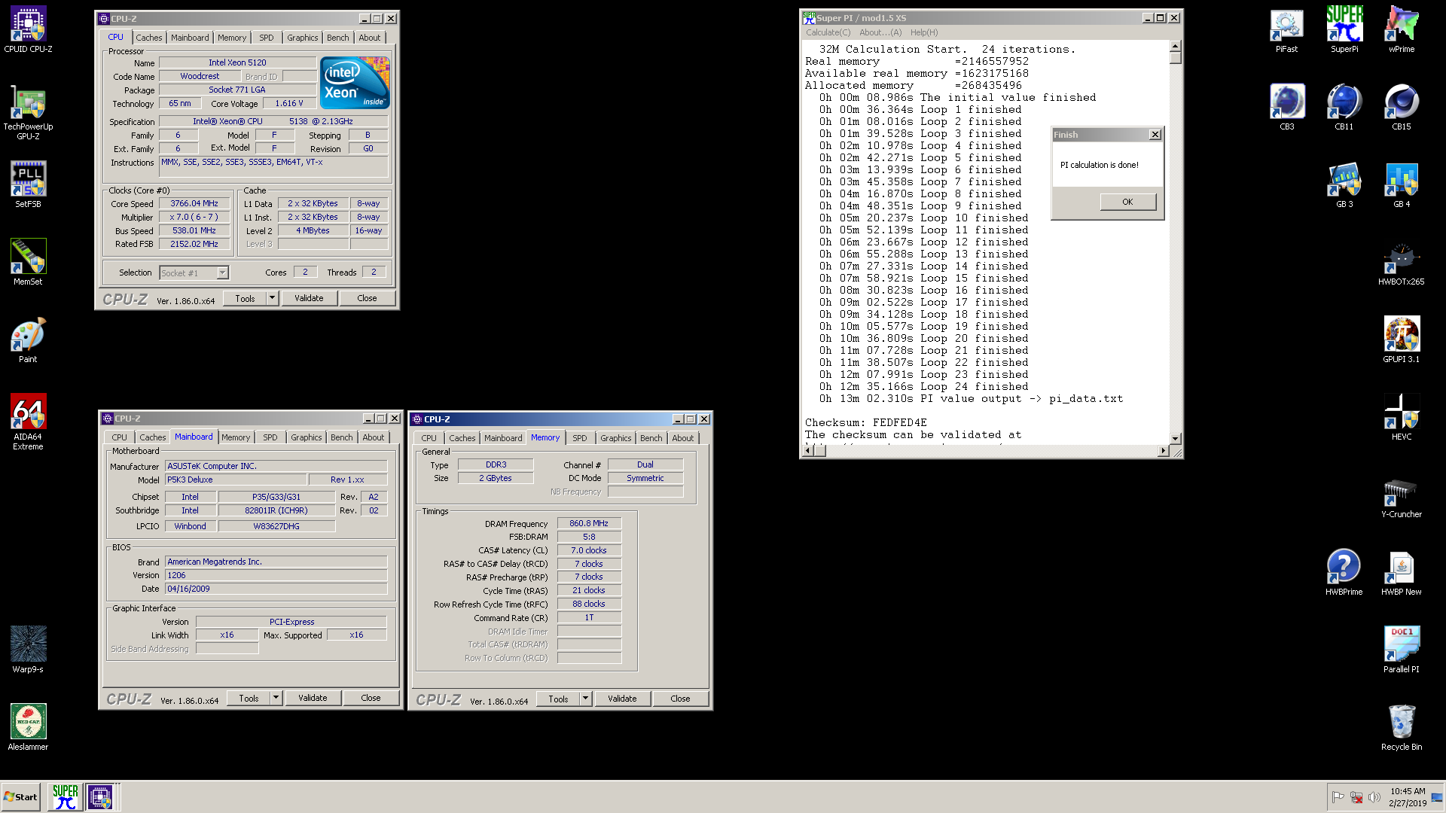The height and width of the screenshot is (813, 1446).
Task: Click the Intel Xeon inside logo
Action: [355, 83]
